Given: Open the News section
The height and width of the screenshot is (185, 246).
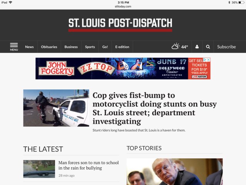Looking at the screenshot, I should click(29, 47).
